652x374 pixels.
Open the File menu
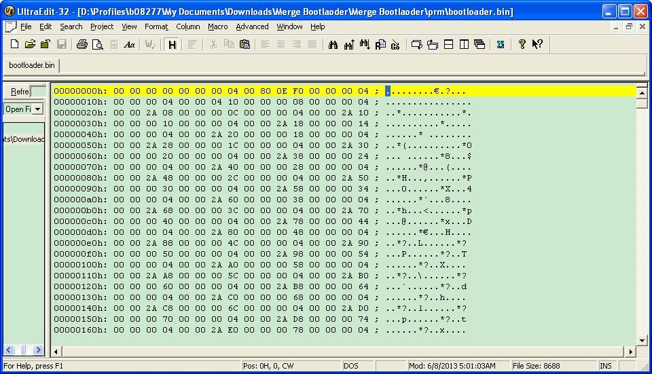[x=26, y=26]
